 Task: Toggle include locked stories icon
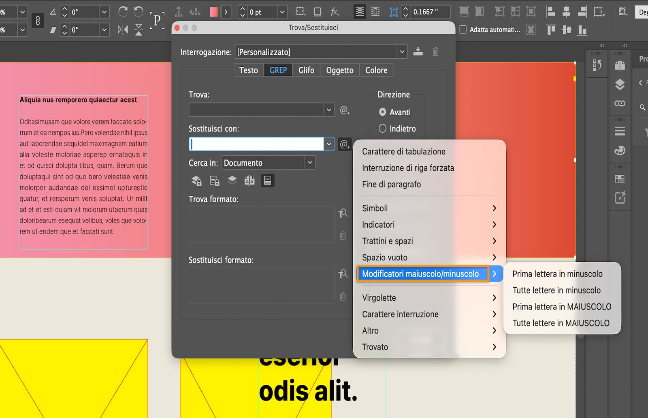click(214, 180)
